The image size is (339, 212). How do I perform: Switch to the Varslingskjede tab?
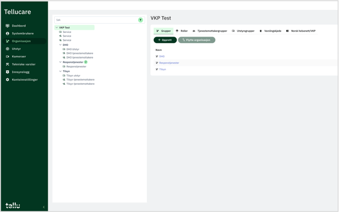point(270,31)
